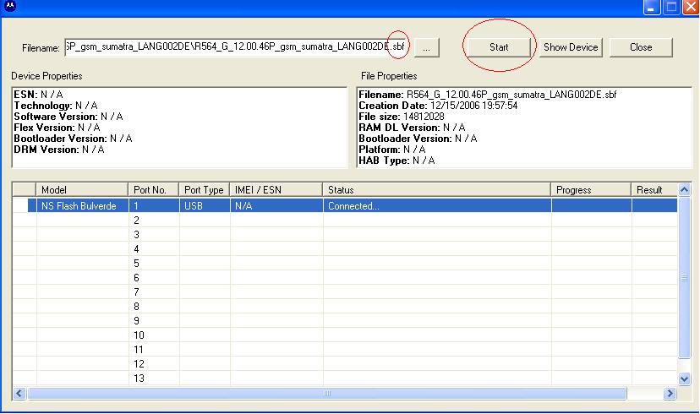The image size is (700, 414).
Task: Click the horizontal scrollbar right arrow
Action: pos(670,393)
